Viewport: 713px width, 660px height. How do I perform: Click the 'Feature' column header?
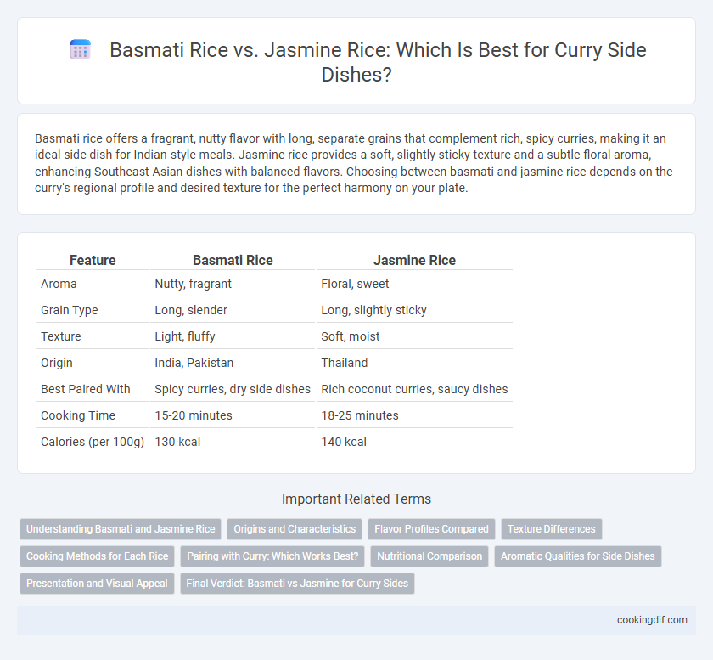click(93, 260)
